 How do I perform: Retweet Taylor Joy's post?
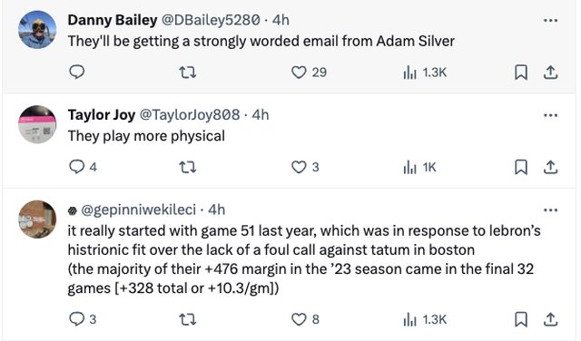pyautogui.click(x=188, y=167)
